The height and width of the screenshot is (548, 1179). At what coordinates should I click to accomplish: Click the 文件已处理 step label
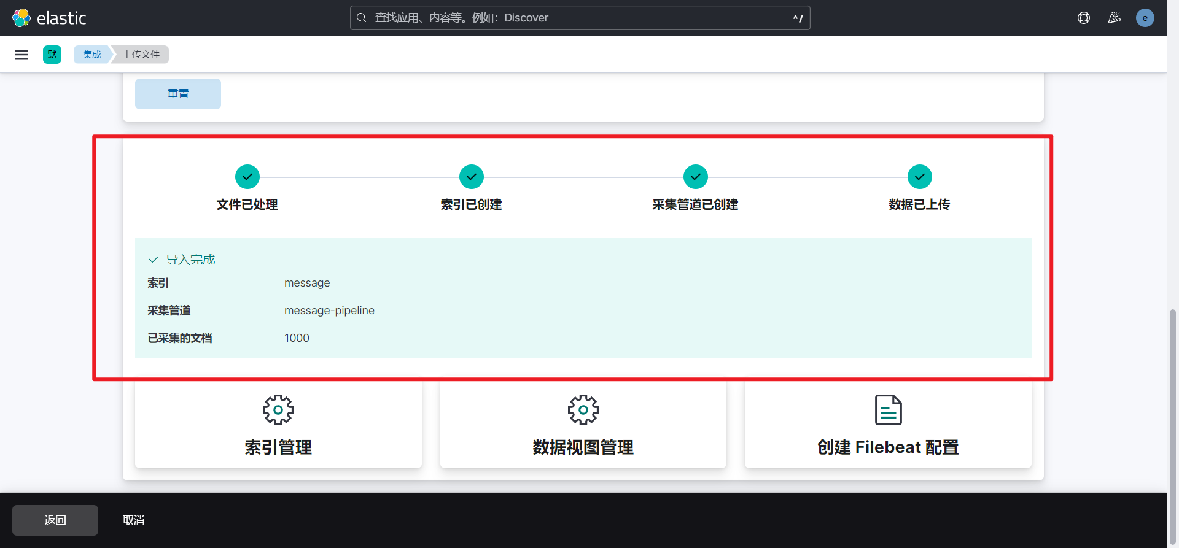pyautogui.click(x=247, y=204)
